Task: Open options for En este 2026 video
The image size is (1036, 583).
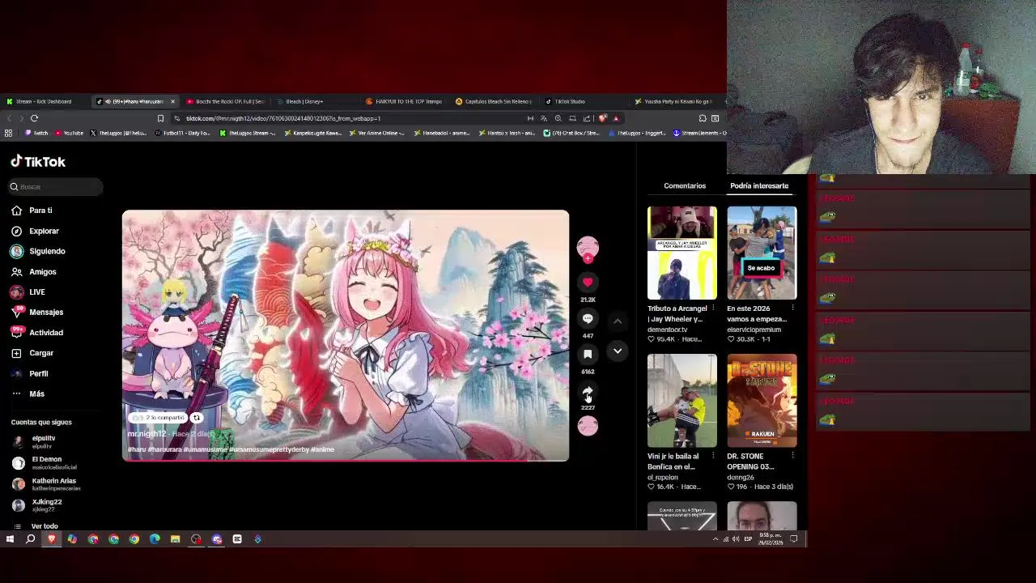Action: pos(792,309)
